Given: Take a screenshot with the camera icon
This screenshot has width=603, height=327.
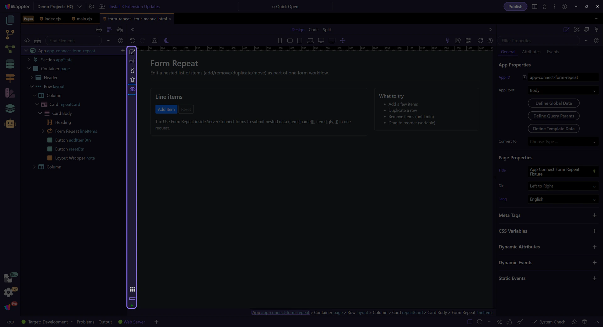Looking at the screenshot, I should click(x=154, y=40).
